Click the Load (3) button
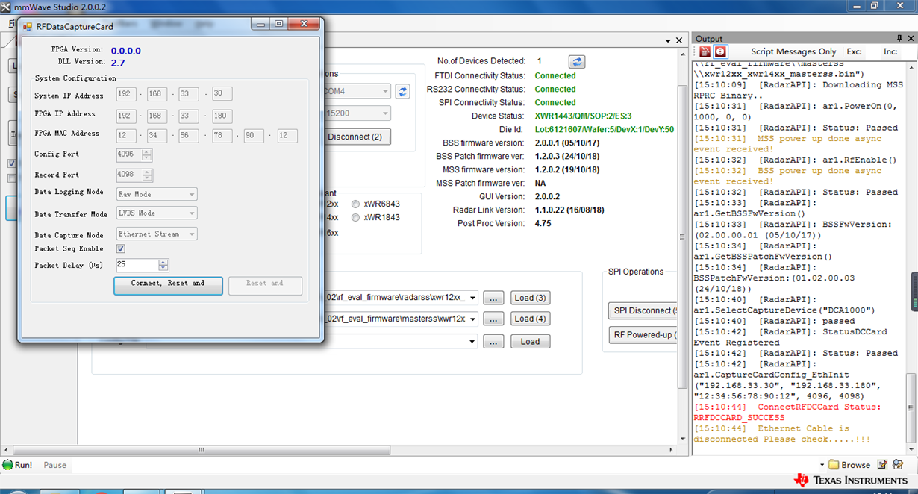This screenshot has width=918, height=494. pos(530,298)
